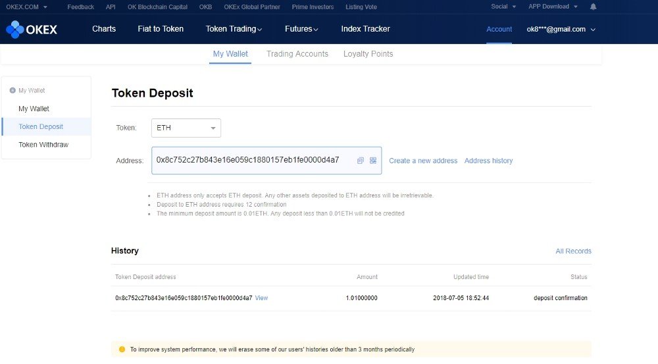Click the 2018-07-05 18:52:44 timestamp

pyautogui.click(x=461, y=298)
